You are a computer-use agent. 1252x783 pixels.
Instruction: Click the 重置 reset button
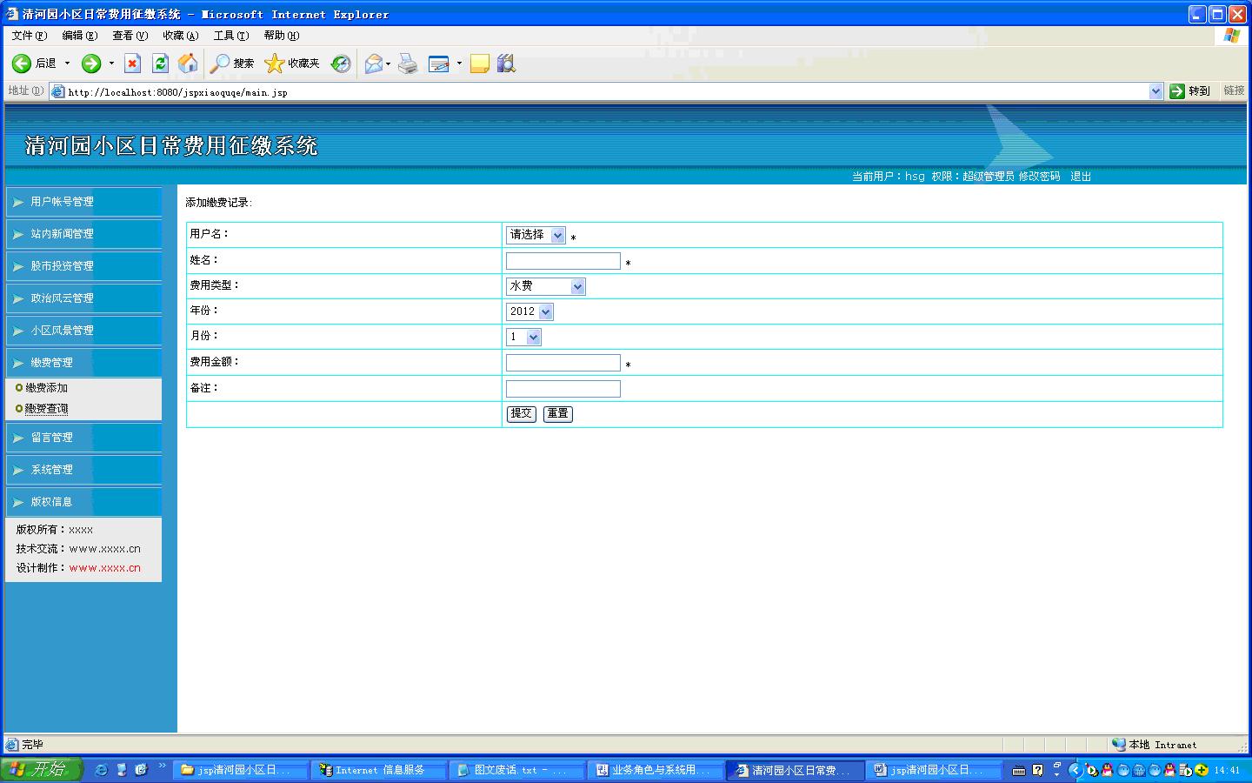[557, 414]
